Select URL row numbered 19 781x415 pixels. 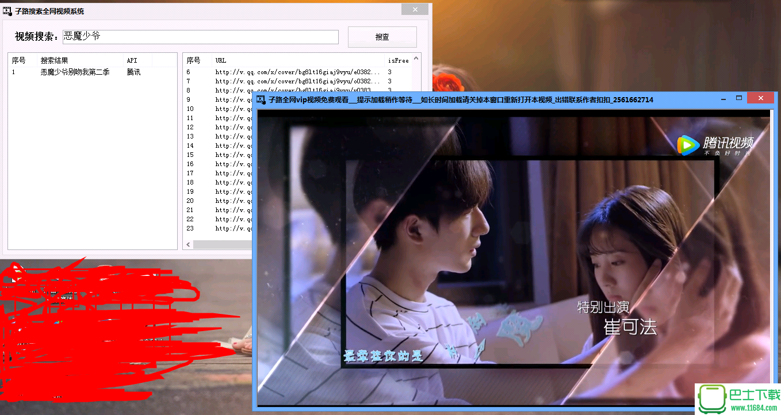coord(218,191)
